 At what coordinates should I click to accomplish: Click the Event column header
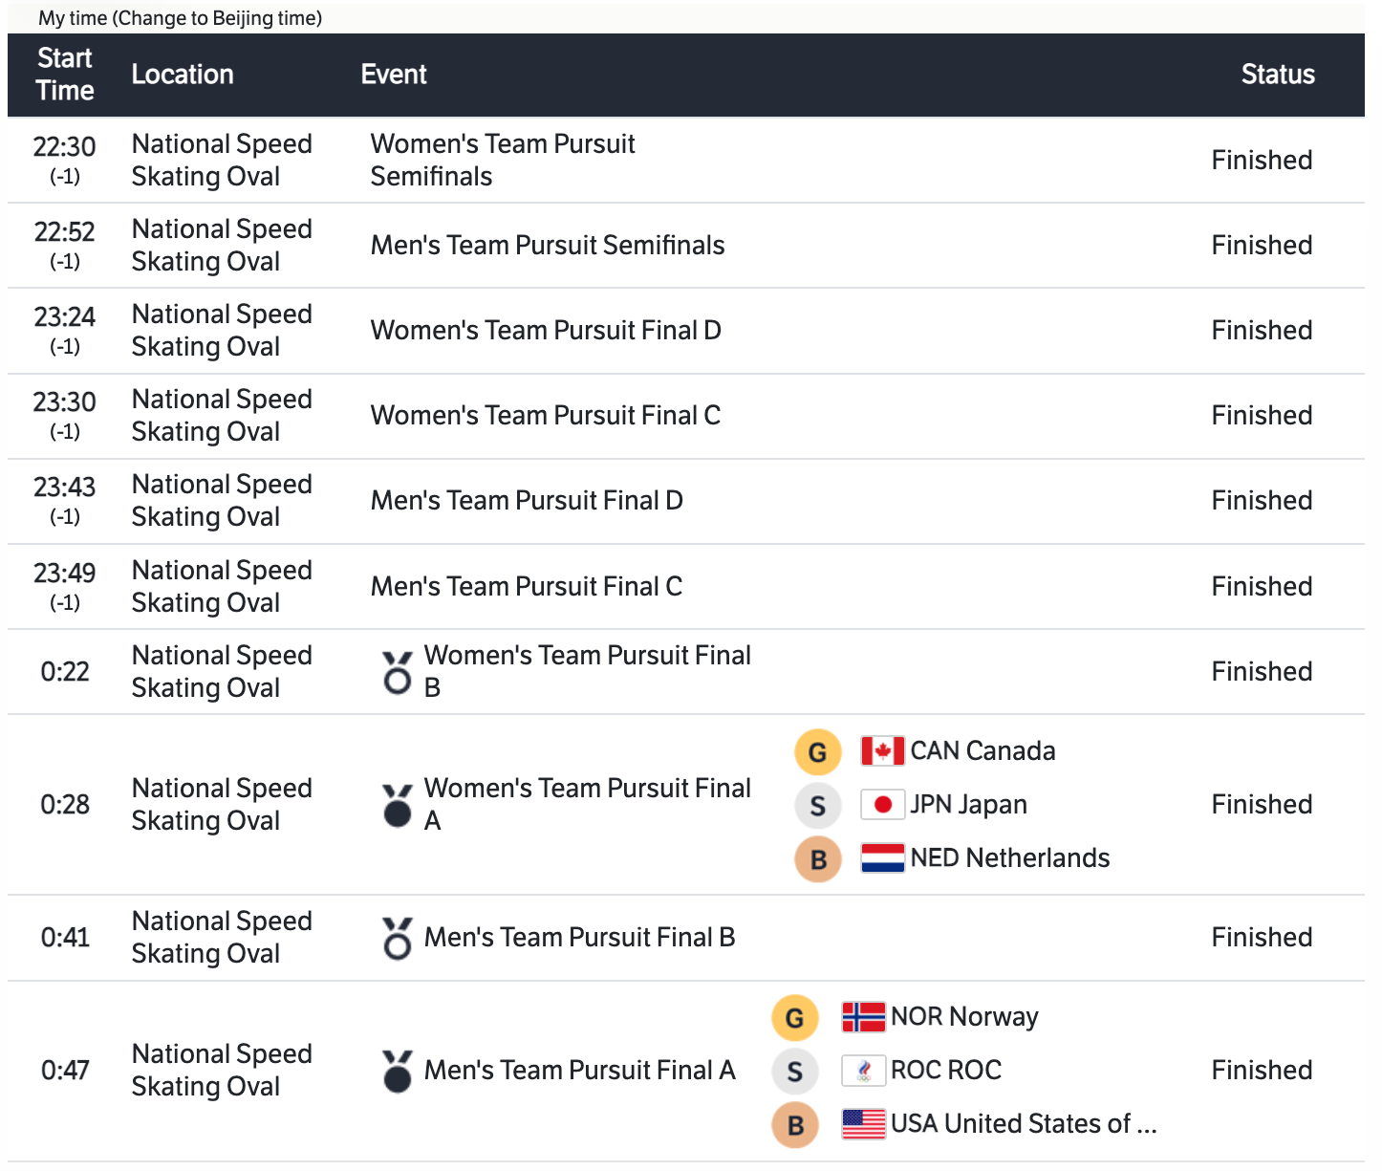click(x=394, y=75)
